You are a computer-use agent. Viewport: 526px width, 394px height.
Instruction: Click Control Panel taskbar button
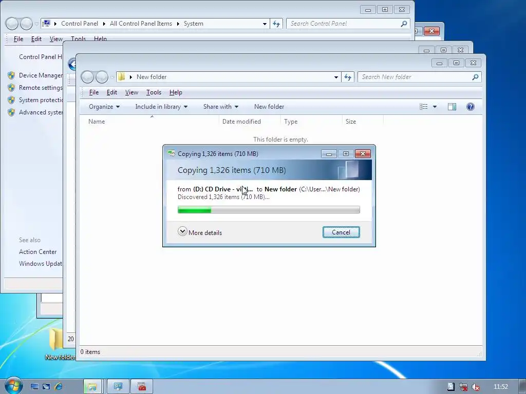118,387
